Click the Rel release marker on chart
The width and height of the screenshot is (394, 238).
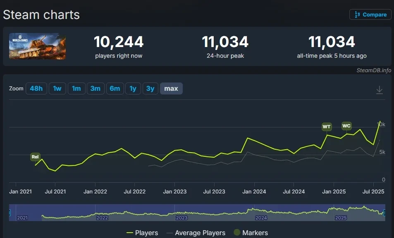pos(35,157)
